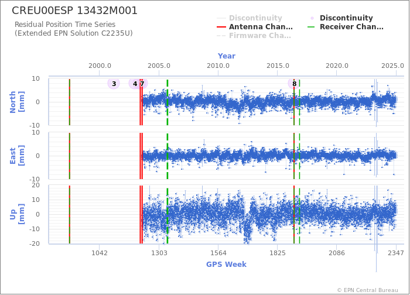Click GPS week 1825 tick label
Viewport: 410px width, 295px height.
[x=278, y=253]
